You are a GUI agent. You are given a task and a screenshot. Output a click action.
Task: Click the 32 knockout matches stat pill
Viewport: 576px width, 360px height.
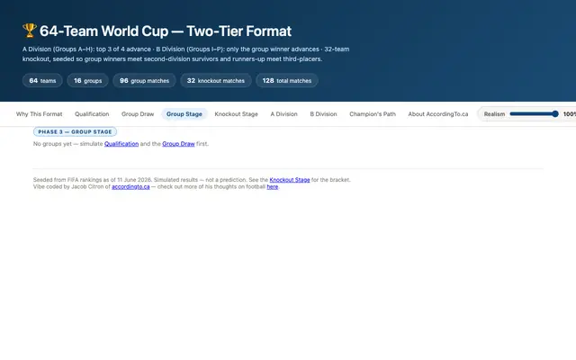tap(216, 80)
